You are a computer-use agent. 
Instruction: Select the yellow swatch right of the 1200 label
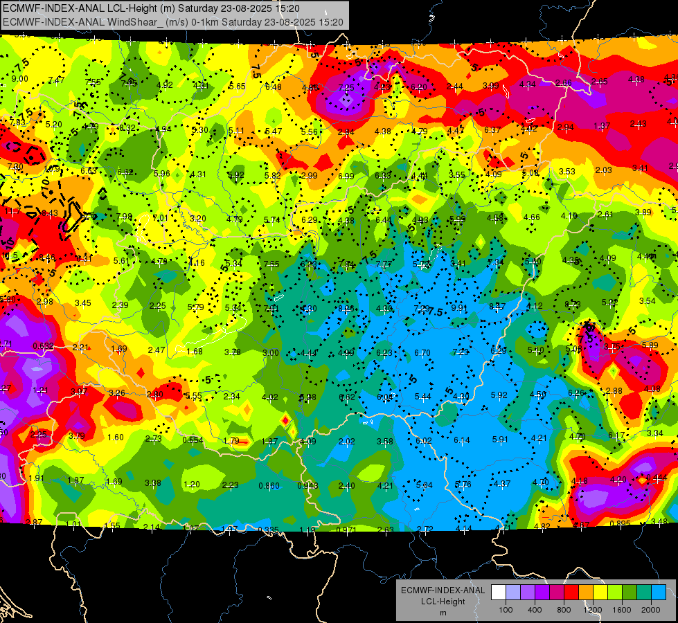click(x=600, y=593)
